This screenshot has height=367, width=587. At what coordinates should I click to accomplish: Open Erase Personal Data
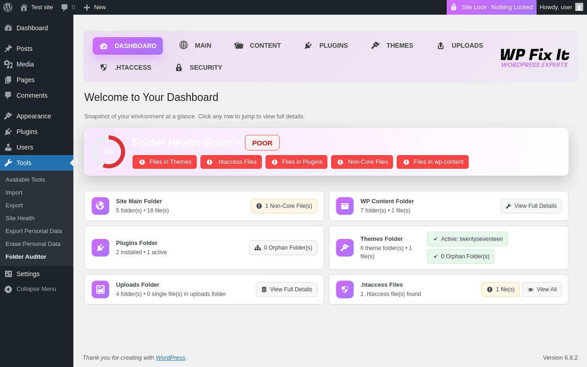33,244
